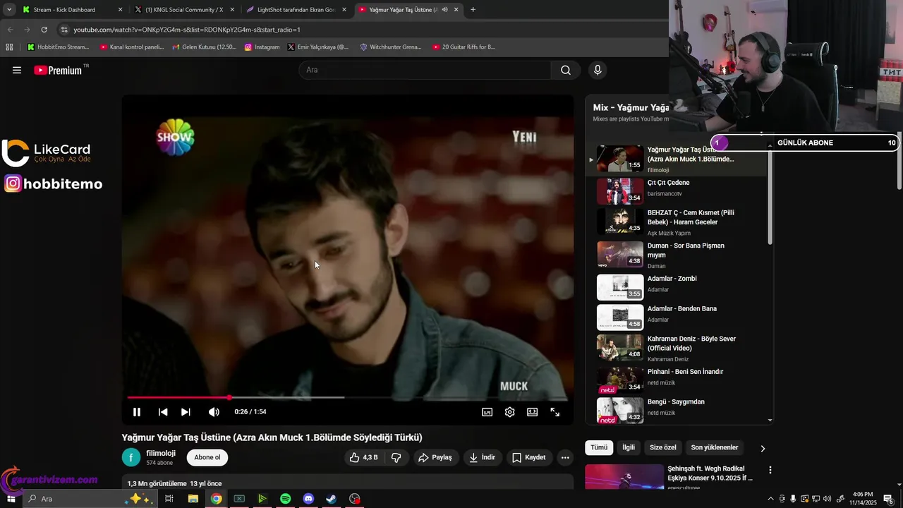Play Pinhani - Beni Sen İnandır
Screen dimensions: 903x508
click(677, 380)
